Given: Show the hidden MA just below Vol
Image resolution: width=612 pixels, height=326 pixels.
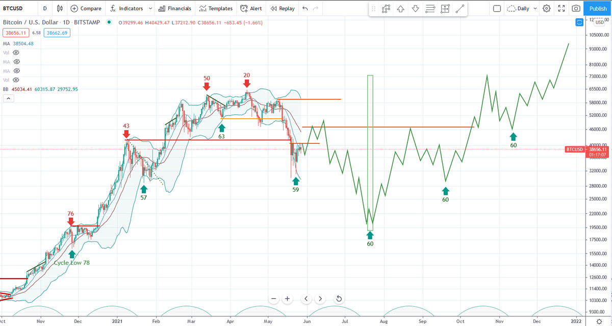Looking at the screenshot, I should tap(16, 62).
